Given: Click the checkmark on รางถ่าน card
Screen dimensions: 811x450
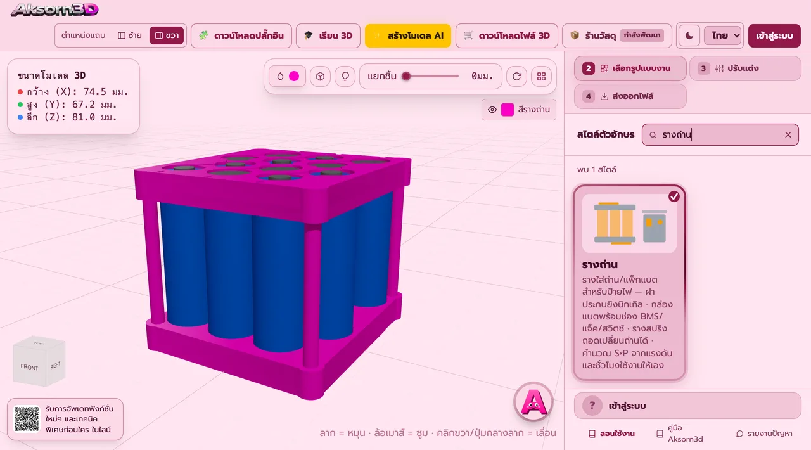Looking at the screenshot, I should click(674, 196).
